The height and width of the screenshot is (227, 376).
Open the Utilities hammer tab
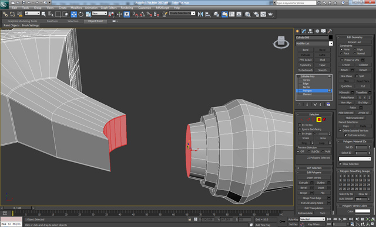point(330,31)
